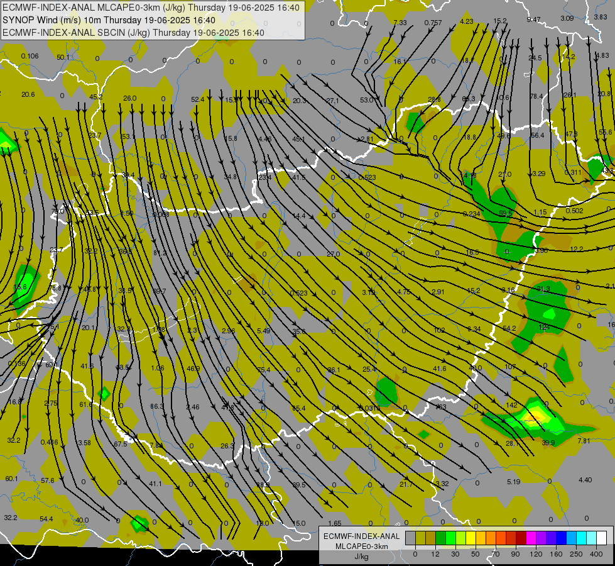Screen dimensions: 615x566
Task: Click the olive swatch in the legend colorbar
Action: point(420,538)
